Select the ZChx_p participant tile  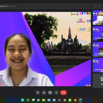coord(98,49)
